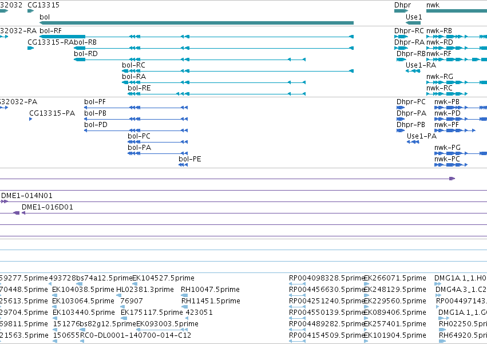
Task: Select EST EK104038.5prime
Action: [83, 290]
